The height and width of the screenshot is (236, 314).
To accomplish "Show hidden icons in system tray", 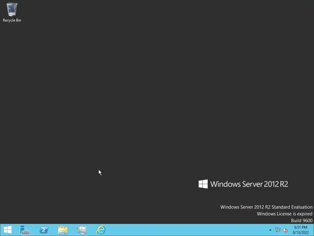I will (x=270, y=230).
